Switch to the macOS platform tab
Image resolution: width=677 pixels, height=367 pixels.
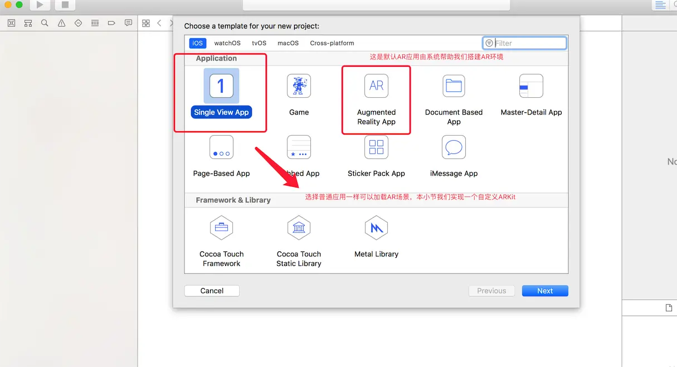288,43
